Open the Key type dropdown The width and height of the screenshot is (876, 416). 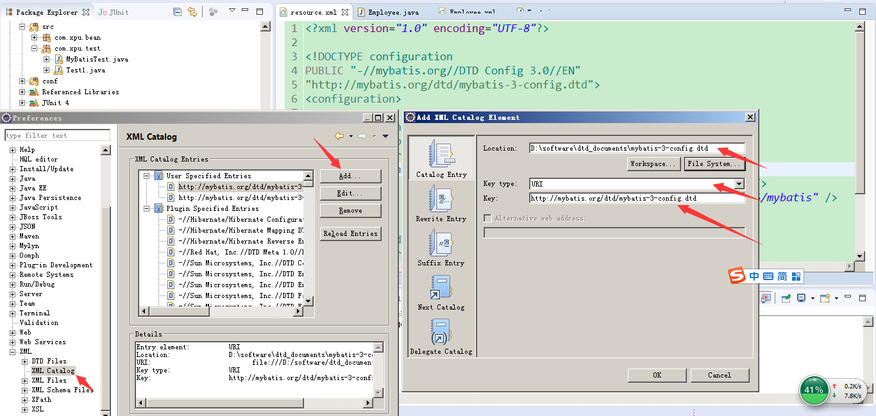[739, 184]
